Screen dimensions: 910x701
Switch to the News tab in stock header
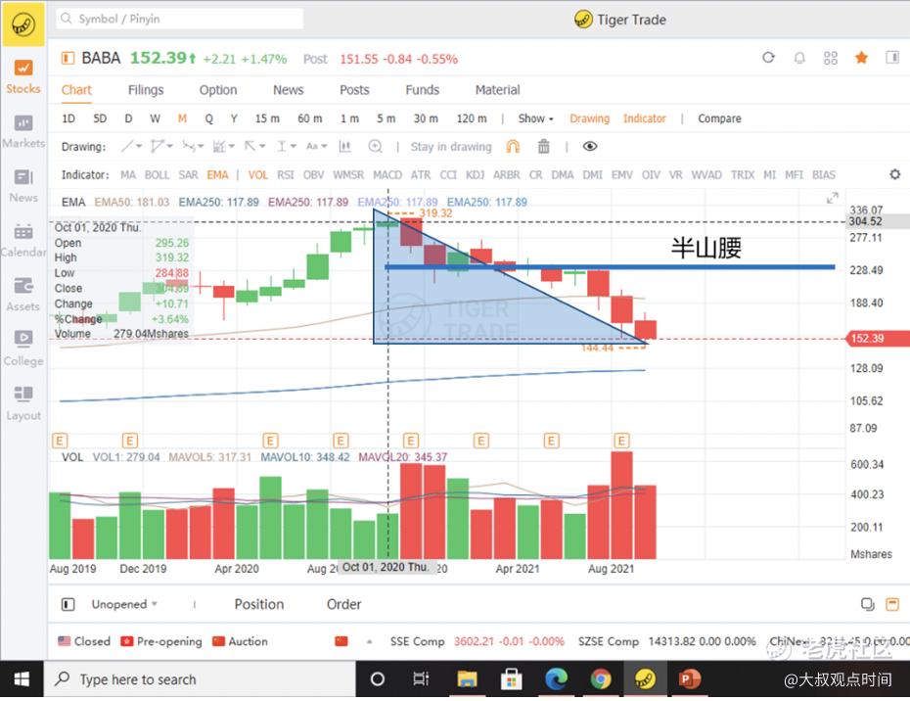[x=289, y=90]
